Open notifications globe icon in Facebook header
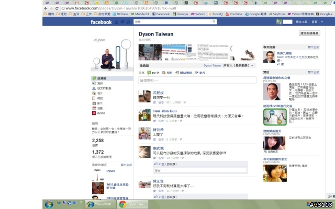Screen dimensions: 335x209 pyautogui.click(x=128, y=22)
